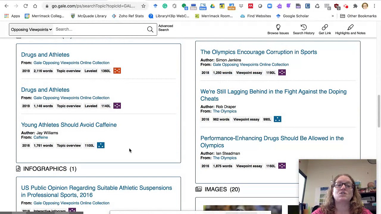Click the Images section picture icon
Screen dimensions: 381x214
coord(199,189)
